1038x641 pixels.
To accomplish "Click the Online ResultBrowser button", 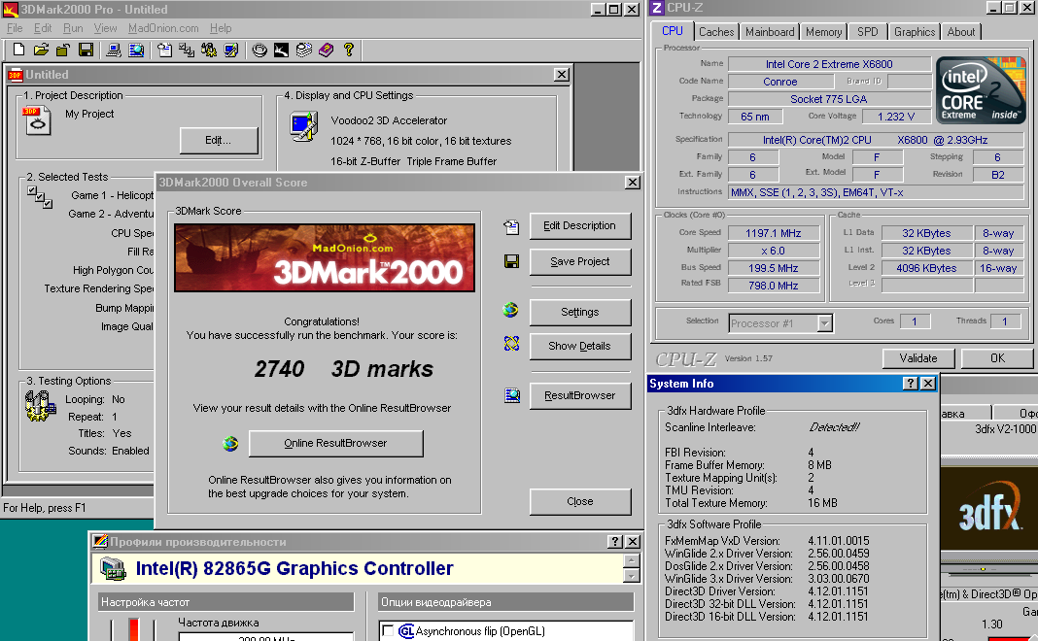I will pyautogui.click(x=335, y=443).
